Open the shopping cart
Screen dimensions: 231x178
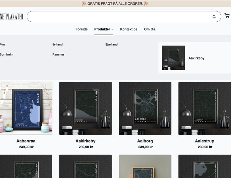click(227, 16)
